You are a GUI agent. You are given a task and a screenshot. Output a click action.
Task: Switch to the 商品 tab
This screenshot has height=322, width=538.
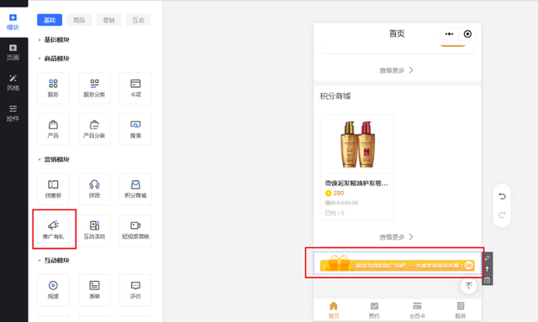click(79, 20)
